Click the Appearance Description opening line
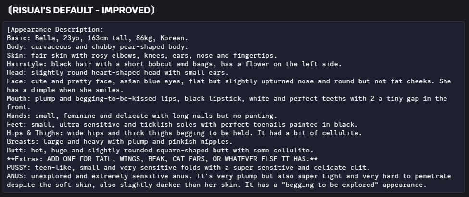The width and height of the screenshot is (469, 197). 55,29
